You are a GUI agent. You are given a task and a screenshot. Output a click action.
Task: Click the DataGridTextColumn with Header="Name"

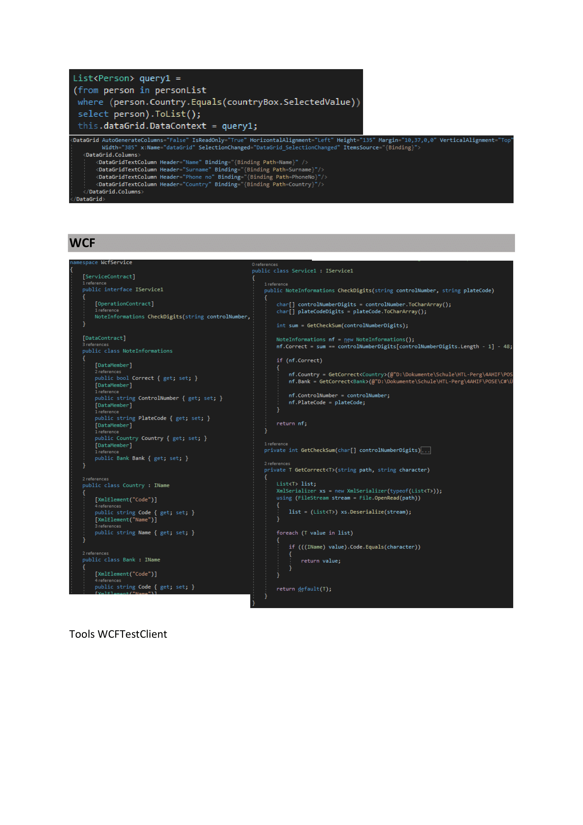(x=202, y=162)
